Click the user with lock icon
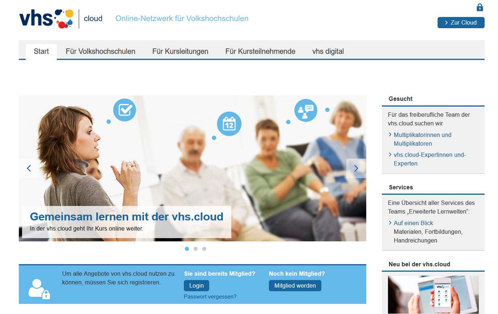The image size is (498, 314). point(39,289)
